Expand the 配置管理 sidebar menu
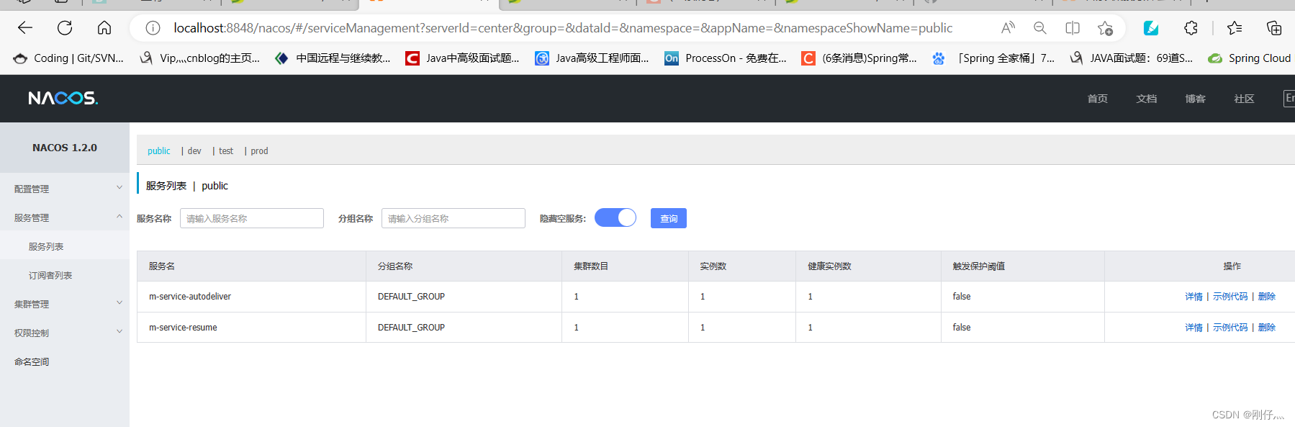The image size is (1295, 427). point(65,189)
